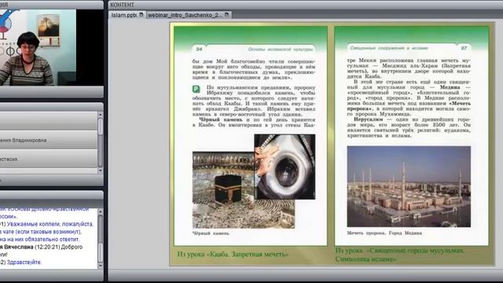The width and height of the screenshot is (503, 283).
Task: Click photo caption 'Мечеть пророка. Город Медина'
Action: coord(384,233)
